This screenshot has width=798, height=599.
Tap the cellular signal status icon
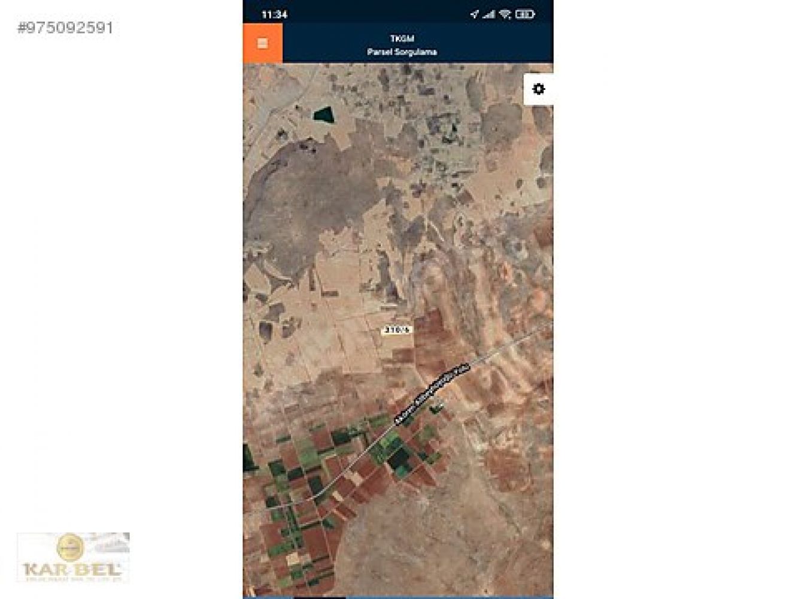coord(489,14)
